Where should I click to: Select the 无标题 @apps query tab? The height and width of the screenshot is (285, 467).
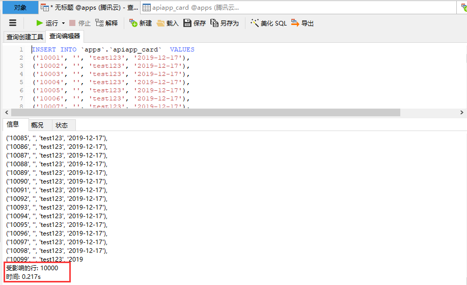click(89, 8)
